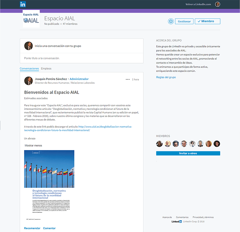This screenshot has width=240, height=232.
Task: Open the Reglas del grupo link
Action: (166, 77)
